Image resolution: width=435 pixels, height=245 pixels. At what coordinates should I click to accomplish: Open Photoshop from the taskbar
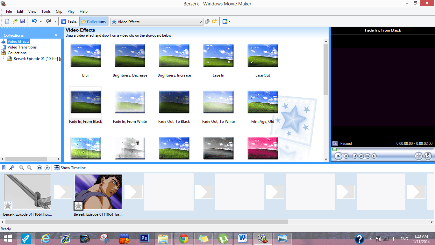(x=144, y=238)
